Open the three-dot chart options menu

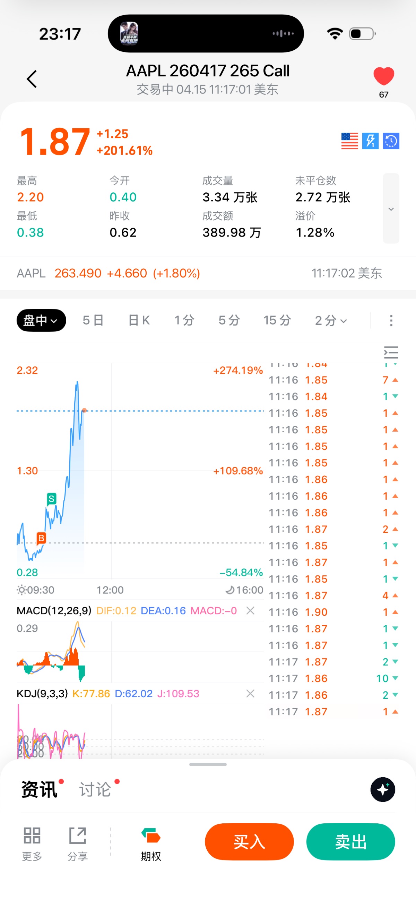[391, 321]
